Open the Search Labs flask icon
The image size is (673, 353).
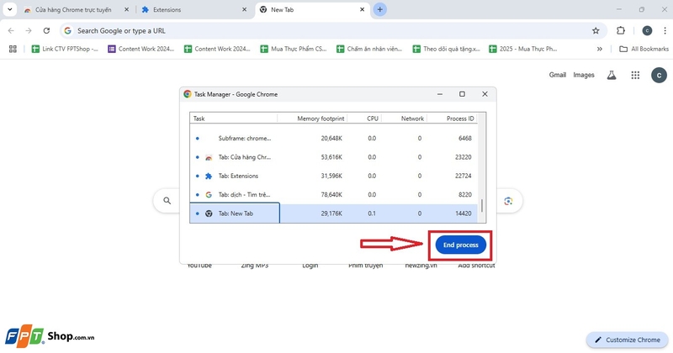[612, 76]
